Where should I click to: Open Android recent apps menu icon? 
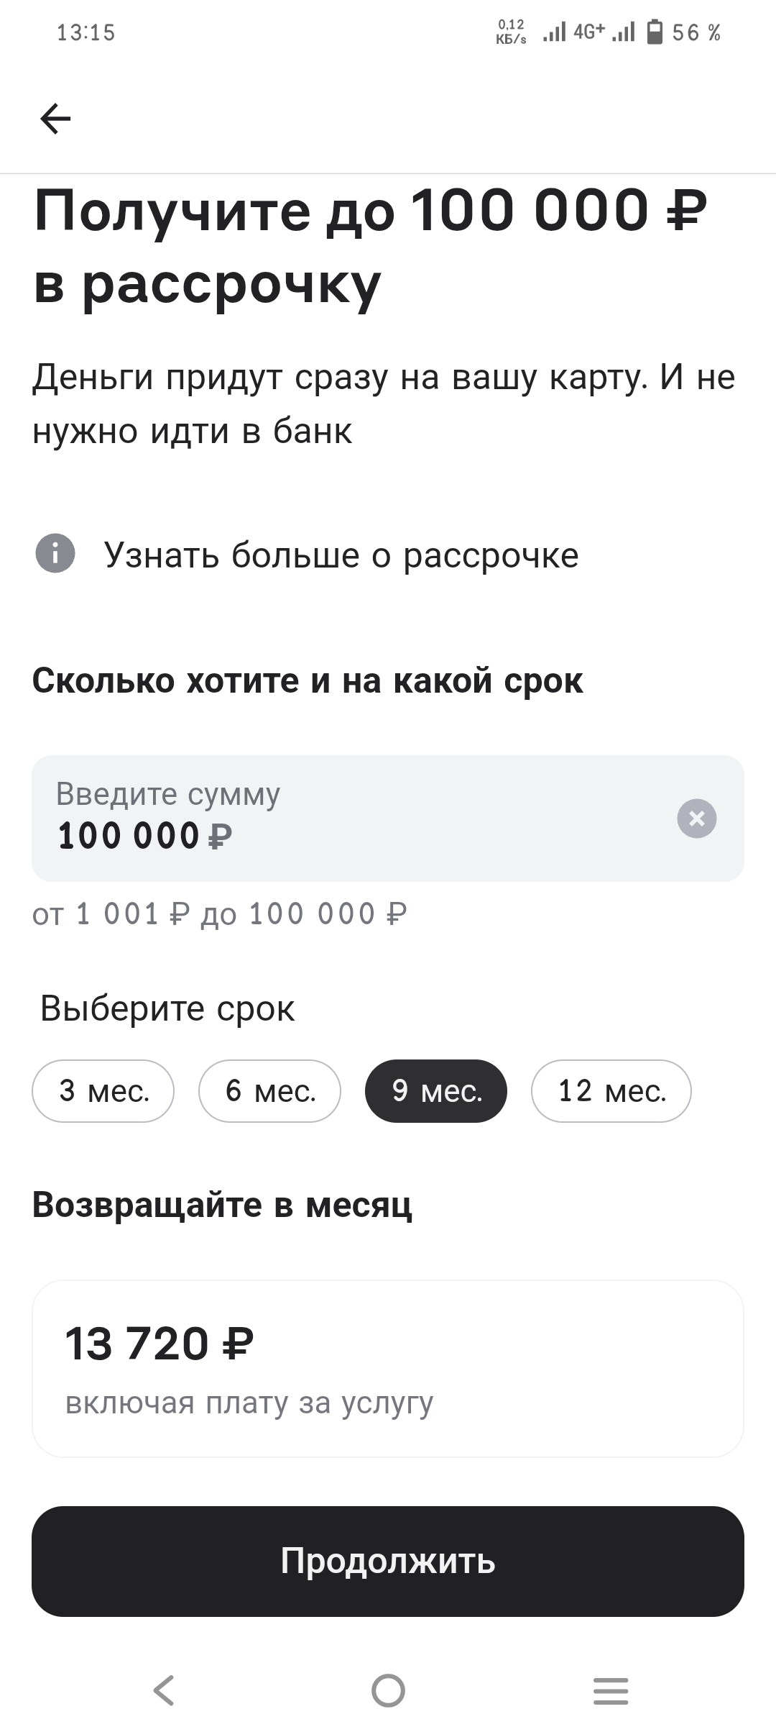[x=611, y=1690]
